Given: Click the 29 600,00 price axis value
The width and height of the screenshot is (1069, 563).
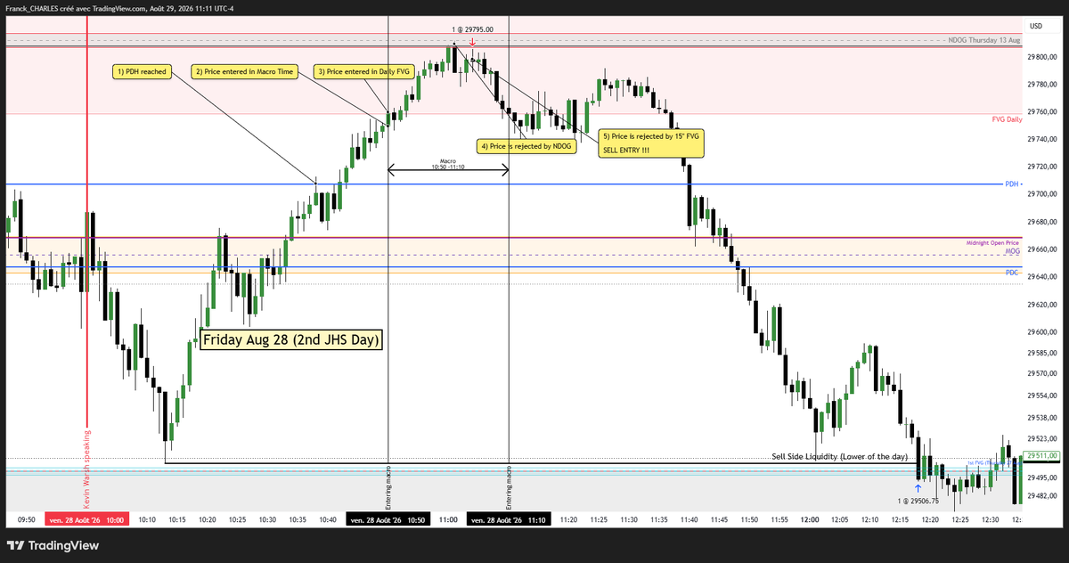Looking at the screenshot, I should pyautogui.click(x=1043, y=332).
